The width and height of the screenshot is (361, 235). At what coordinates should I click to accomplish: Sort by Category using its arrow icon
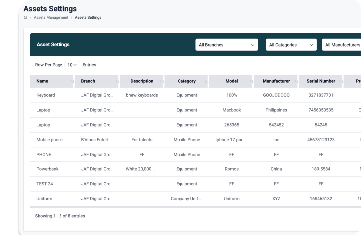(x=207, y=81)
